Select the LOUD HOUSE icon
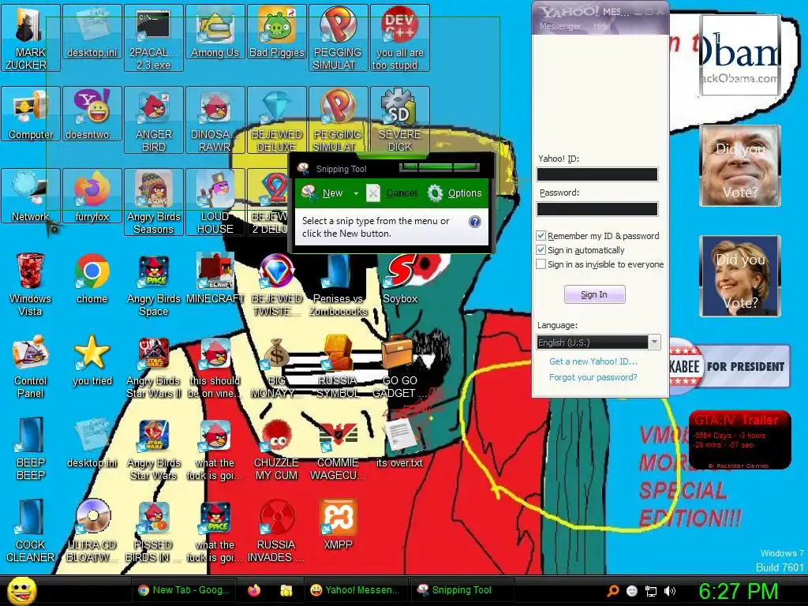 pos(215,201)
